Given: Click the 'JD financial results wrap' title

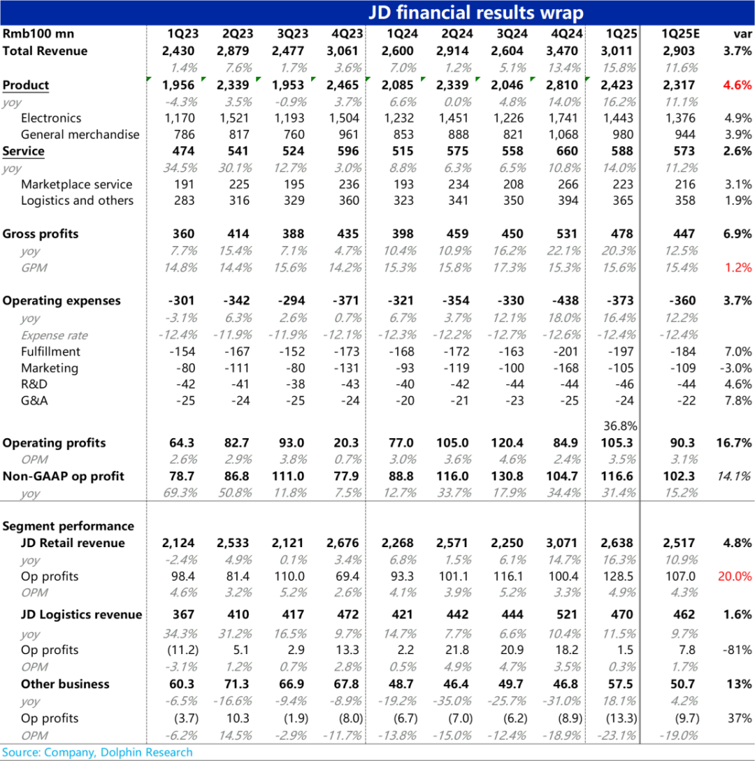Looking at the screenshot, I should coord(475,13).
